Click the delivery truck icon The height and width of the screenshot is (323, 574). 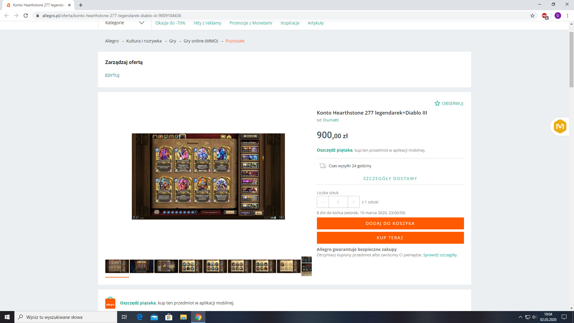tap(323, 166)
